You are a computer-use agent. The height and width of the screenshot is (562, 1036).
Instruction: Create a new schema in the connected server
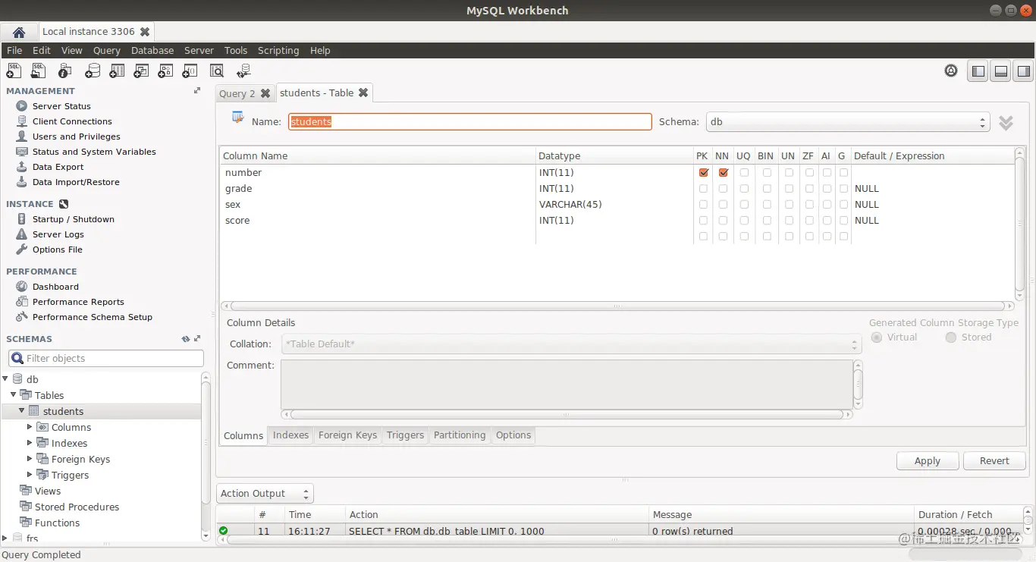pyautogui.click(x=93, y=71)
